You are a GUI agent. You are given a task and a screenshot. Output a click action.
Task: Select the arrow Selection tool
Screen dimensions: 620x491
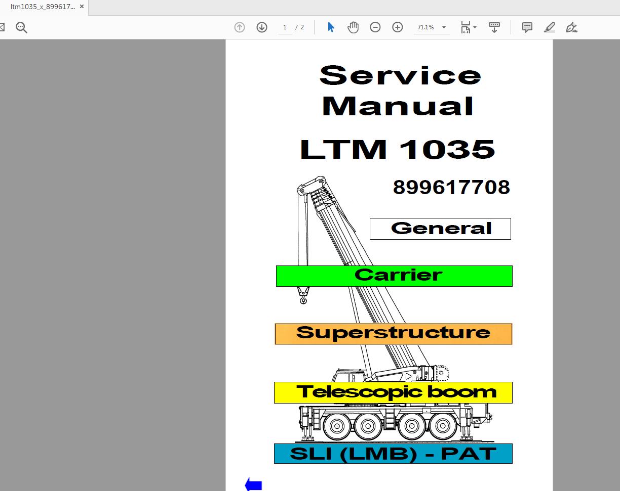[x=331, y=27]
